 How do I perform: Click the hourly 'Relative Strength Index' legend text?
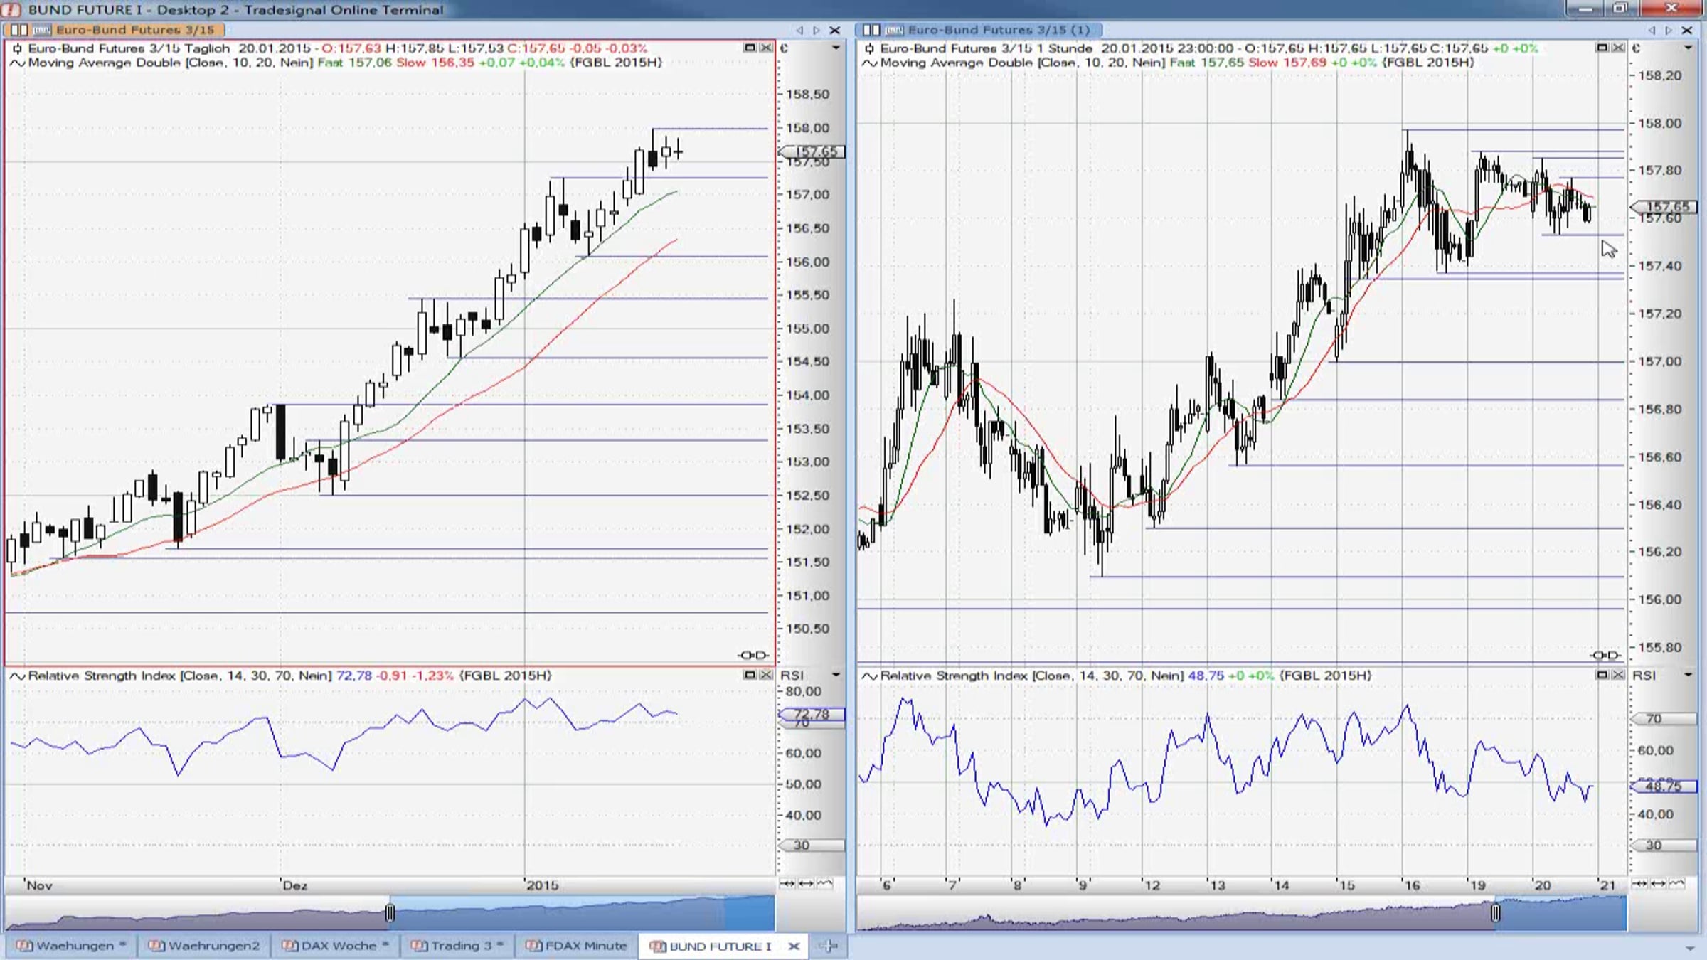click(954, 676)
